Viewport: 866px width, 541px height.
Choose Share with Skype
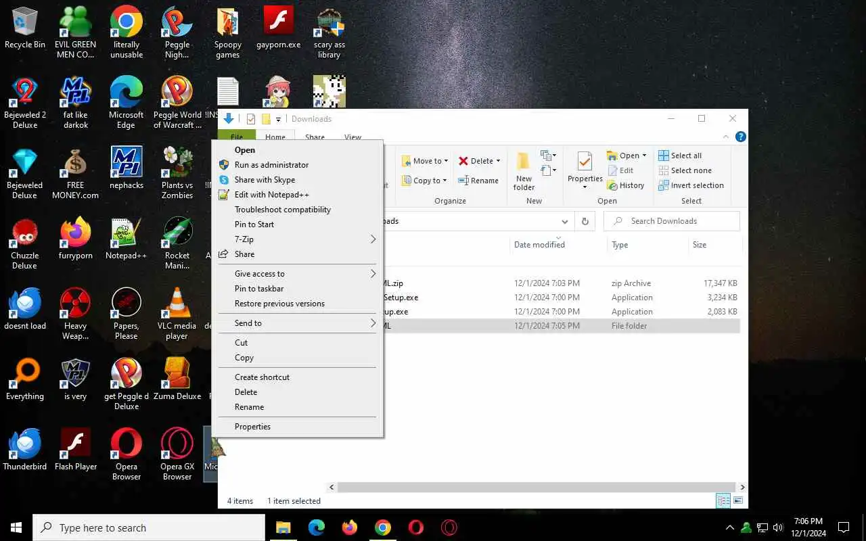[297, 180]
